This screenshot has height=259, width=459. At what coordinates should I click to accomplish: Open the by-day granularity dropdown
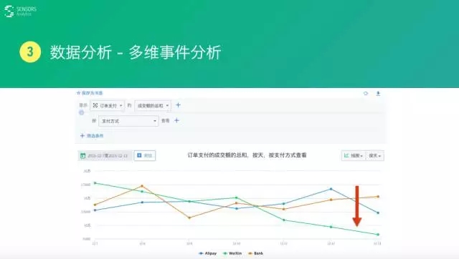point(375,156)
